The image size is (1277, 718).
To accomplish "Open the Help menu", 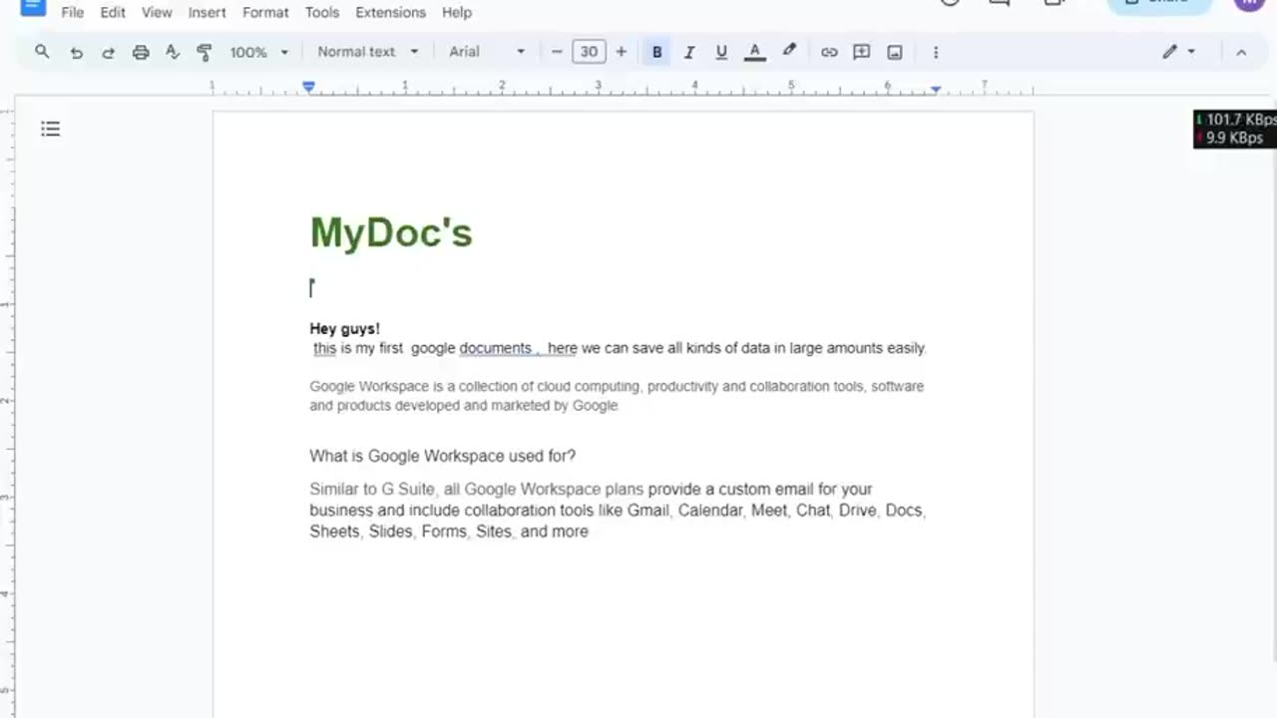I will pos(457,13).
